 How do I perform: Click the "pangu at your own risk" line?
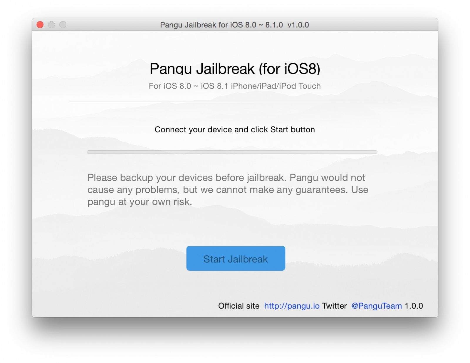140,202
